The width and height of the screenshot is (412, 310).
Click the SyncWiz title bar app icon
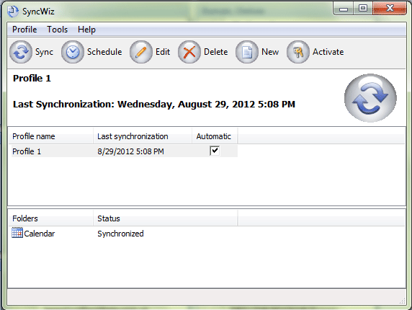[13, 12]
